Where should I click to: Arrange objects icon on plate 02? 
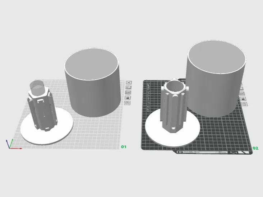pyautogui.click(x=242, y=94)
